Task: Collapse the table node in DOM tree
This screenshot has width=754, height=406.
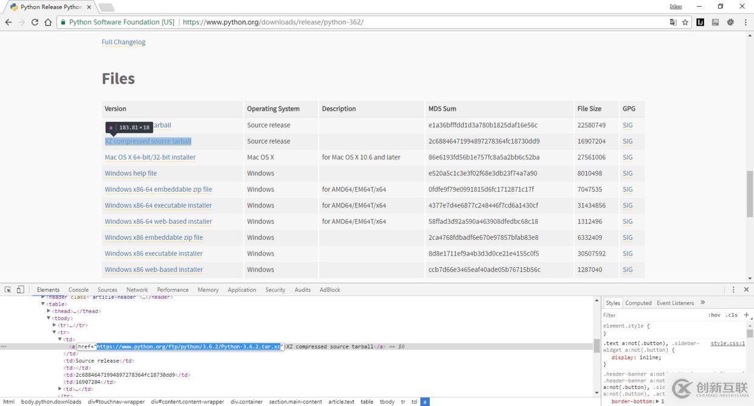Action: coord(43,304)
